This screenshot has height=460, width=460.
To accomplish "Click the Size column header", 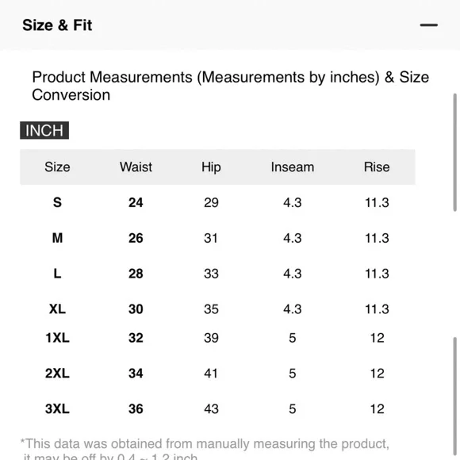I will [x=57, y=167].
